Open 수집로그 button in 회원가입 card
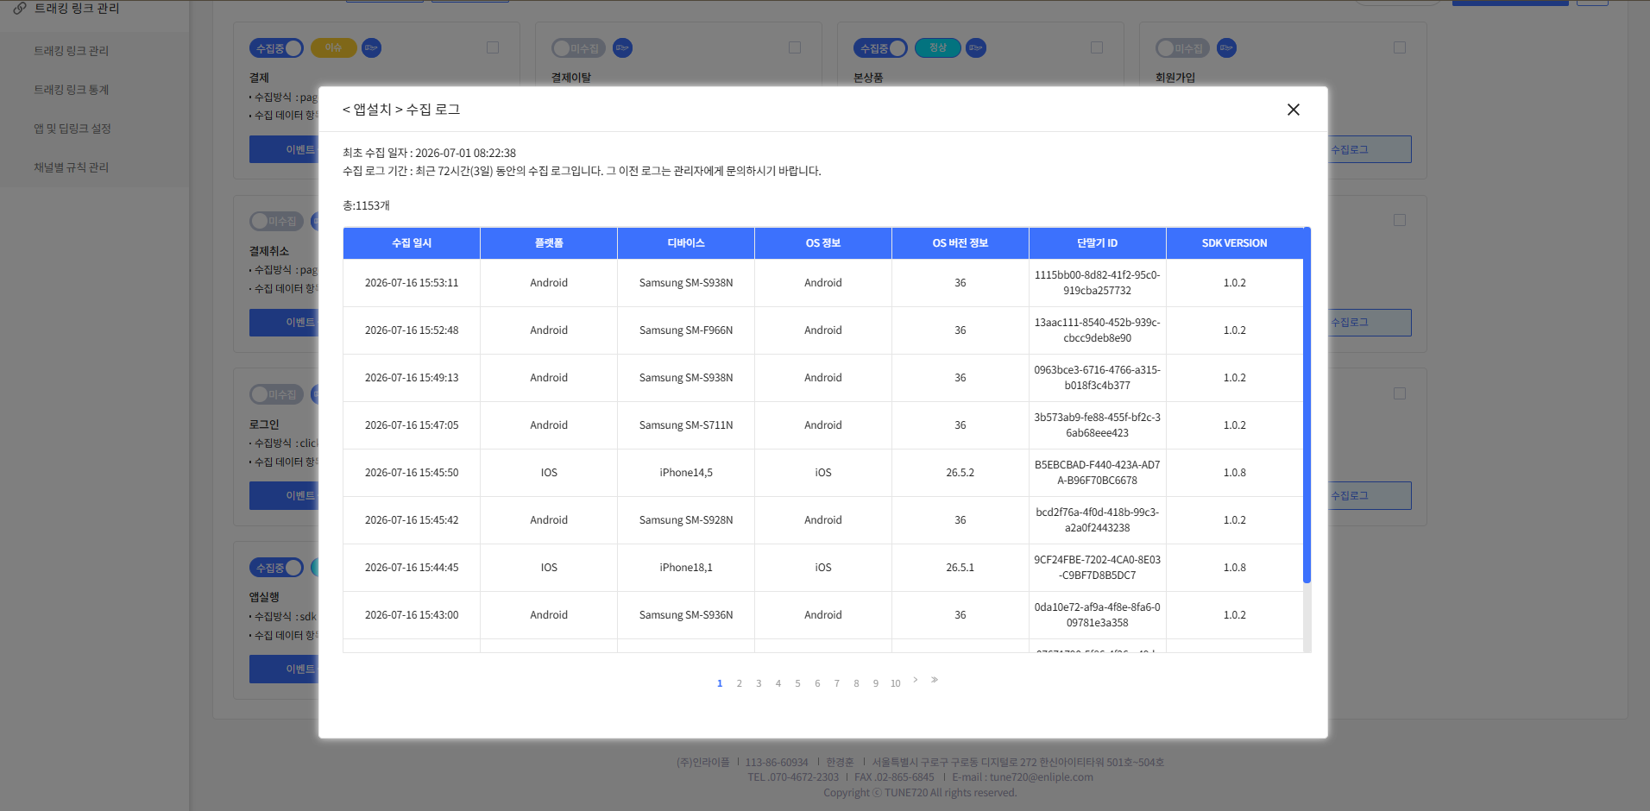The height and width of the screenshot is (811, 1650). click(1370, 149)
